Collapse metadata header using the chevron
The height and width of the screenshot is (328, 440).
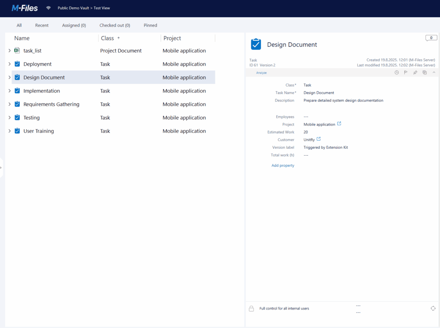[434, 73]
